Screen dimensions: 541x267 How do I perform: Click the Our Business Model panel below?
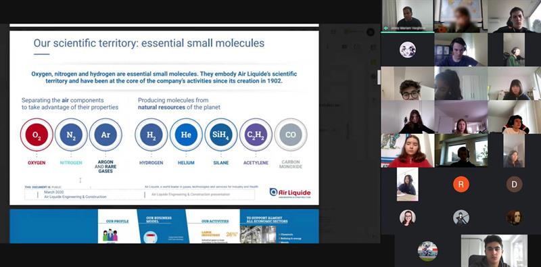162,226
